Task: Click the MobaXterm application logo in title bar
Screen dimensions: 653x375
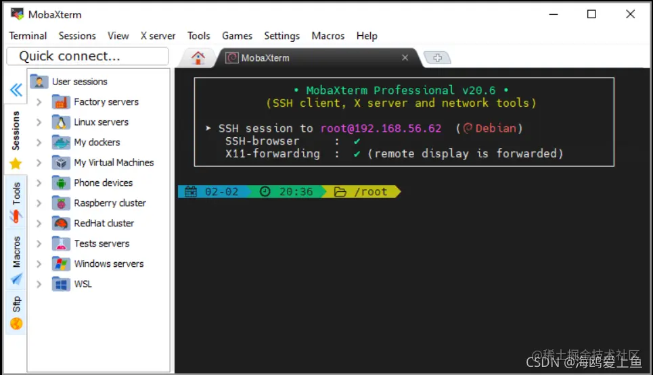Action: pyautogui.click(x=17, y=14)
